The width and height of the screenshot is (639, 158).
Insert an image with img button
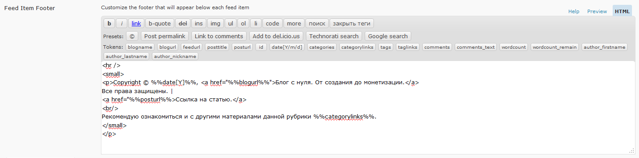tap(215, 24)
